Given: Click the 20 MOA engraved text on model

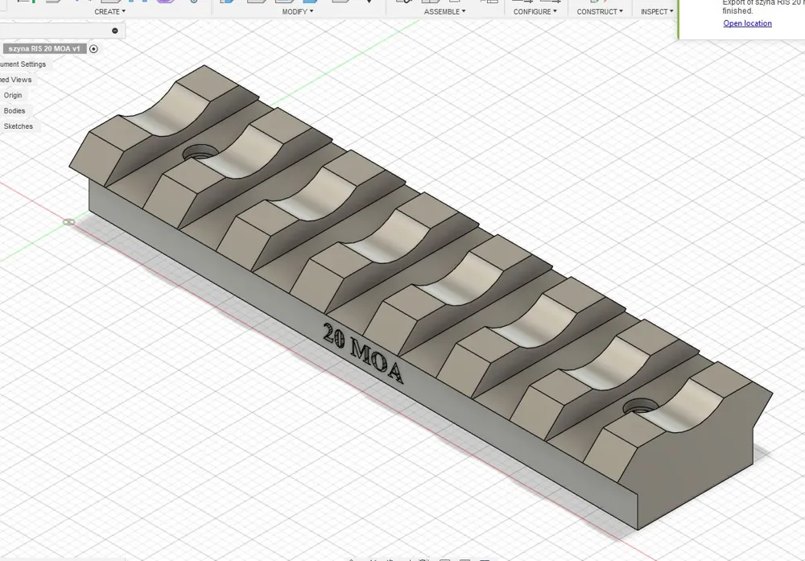Looking at the screenshot, I should coord(363,353).
